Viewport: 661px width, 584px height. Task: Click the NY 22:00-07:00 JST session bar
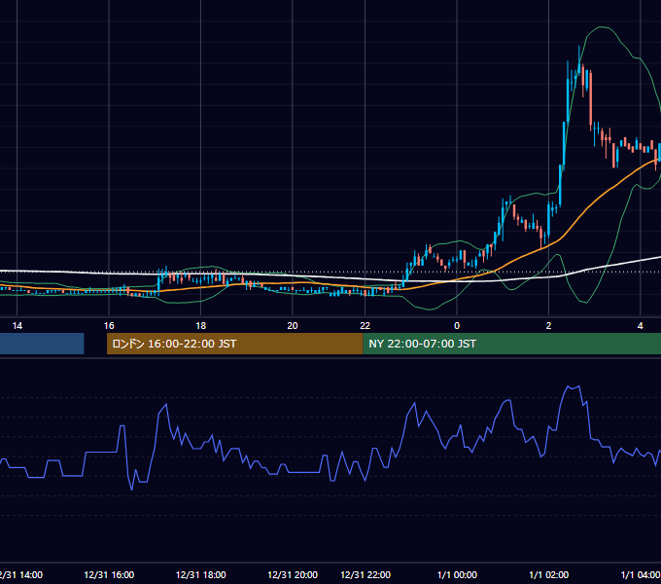pyautogui.click(x=511, y=344)
